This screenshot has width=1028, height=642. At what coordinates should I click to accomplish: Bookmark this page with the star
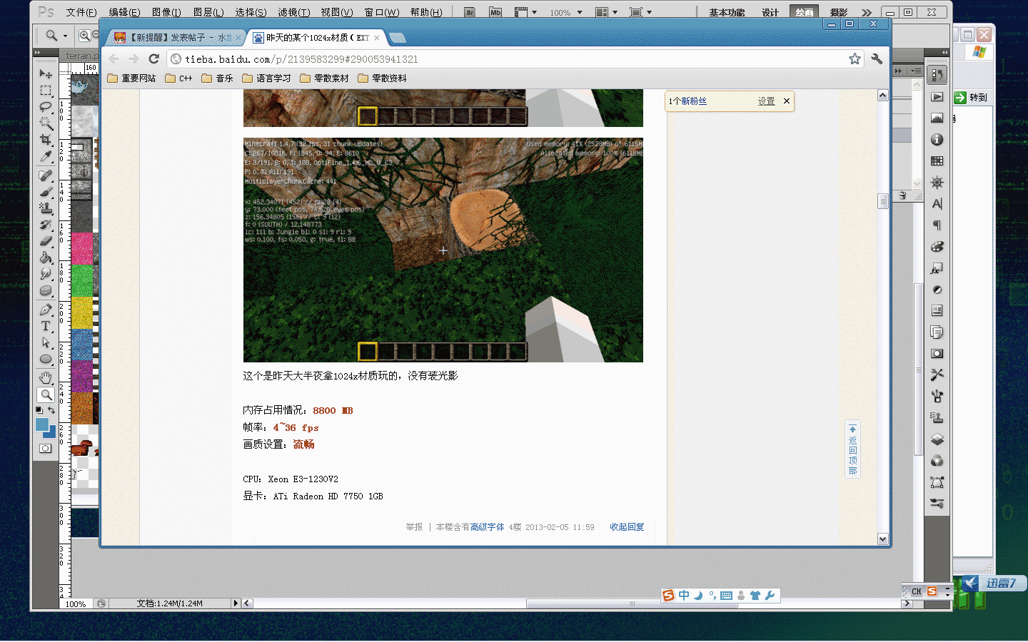pos(855,59)
